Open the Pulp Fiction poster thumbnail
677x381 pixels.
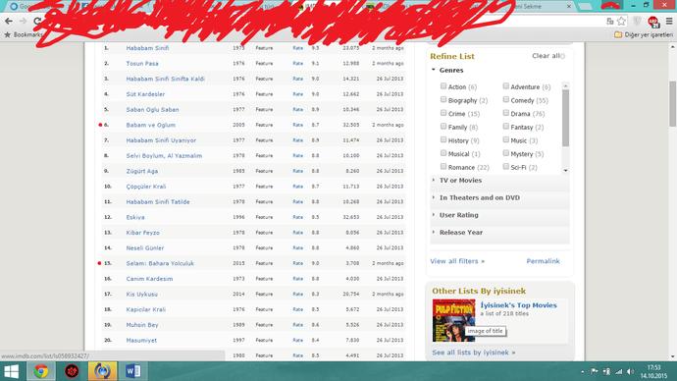(x=453, y=320)
